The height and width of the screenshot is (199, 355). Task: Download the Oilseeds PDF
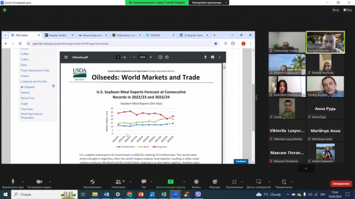pyautogui.click(x=205, y=57)
